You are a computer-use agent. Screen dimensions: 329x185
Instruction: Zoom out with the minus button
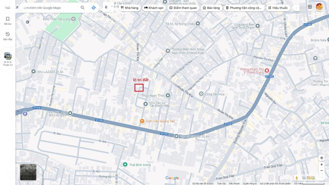point(321,170)
